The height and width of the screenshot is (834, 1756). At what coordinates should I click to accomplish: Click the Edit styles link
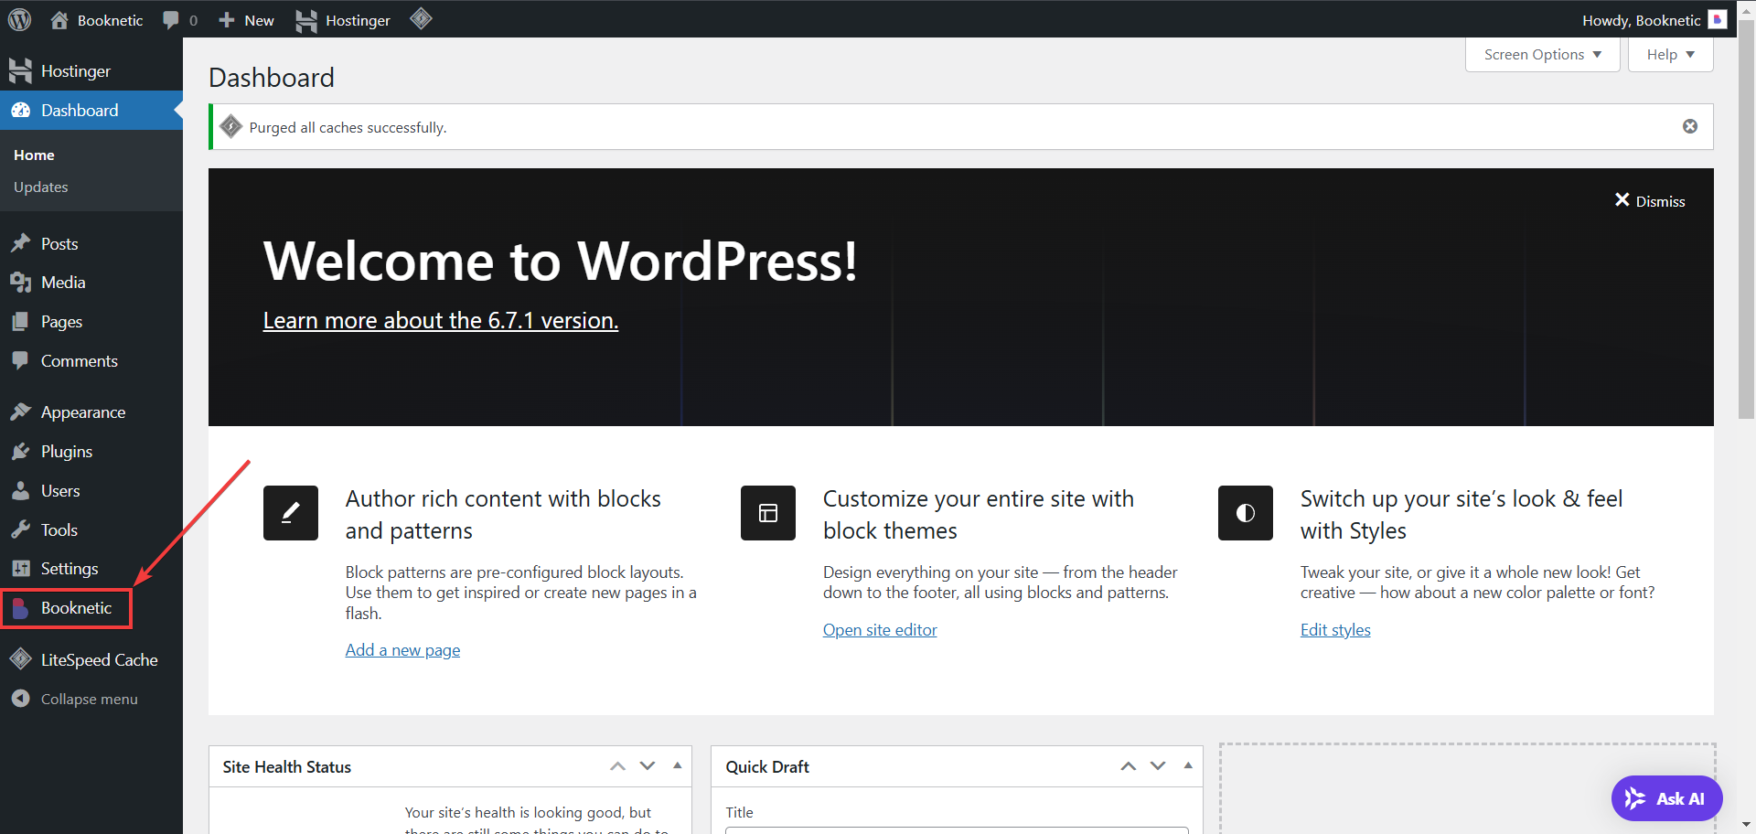1335,629
